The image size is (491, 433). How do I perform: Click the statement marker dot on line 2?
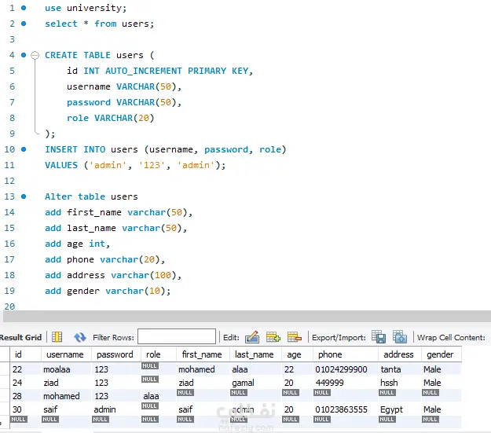[24, 24]
